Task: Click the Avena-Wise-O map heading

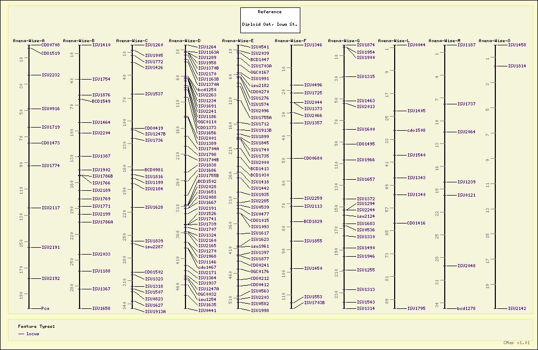Action: coord(494,41)
